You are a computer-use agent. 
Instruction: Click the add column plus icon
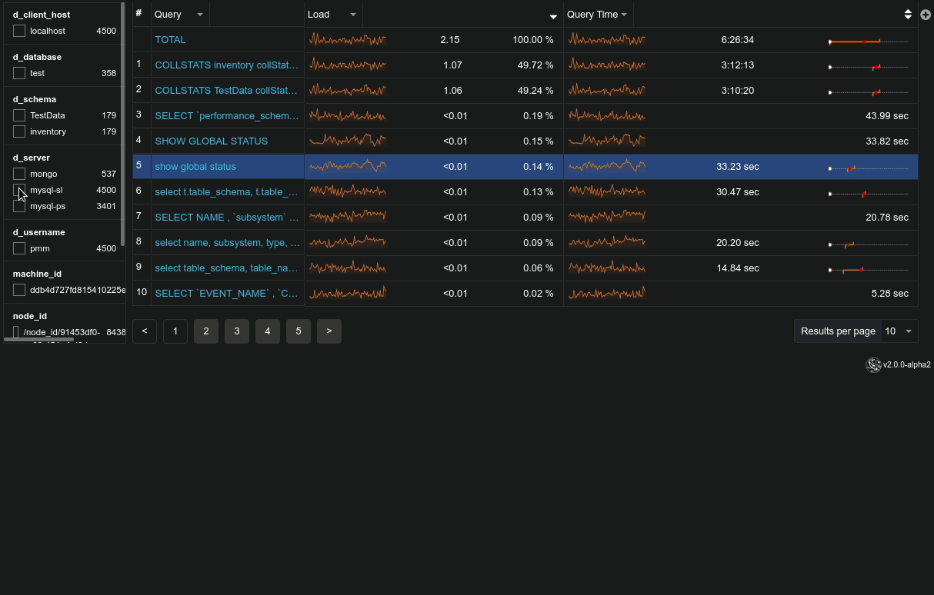(x=926, y=15)
